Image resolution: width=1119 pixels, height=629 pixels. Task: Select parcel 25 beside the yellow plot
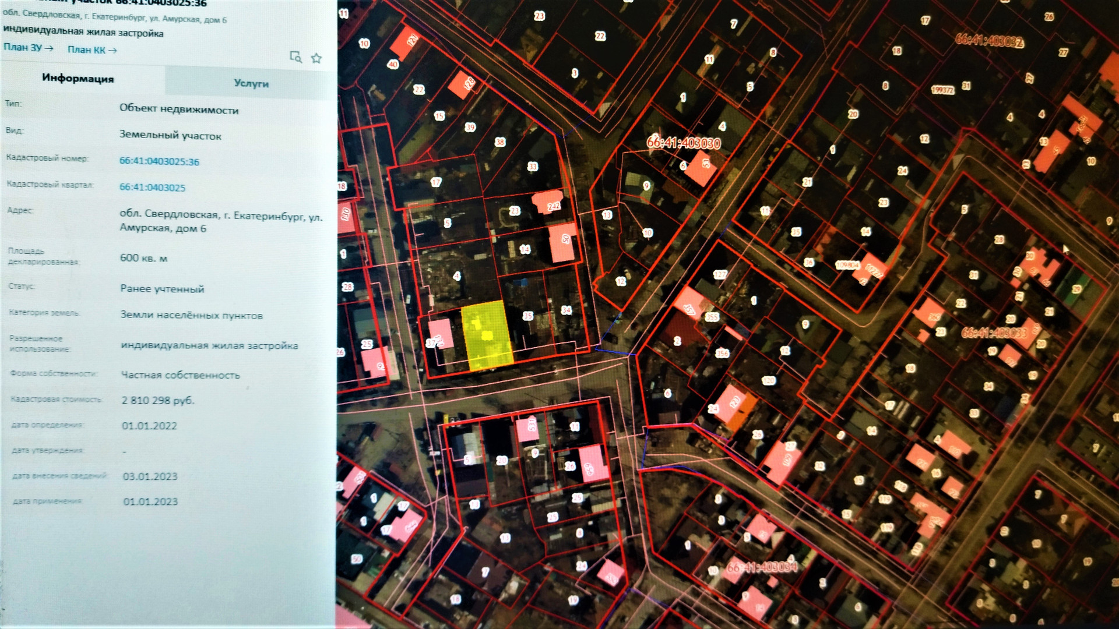pyautogui.click(x=527, y=316)
